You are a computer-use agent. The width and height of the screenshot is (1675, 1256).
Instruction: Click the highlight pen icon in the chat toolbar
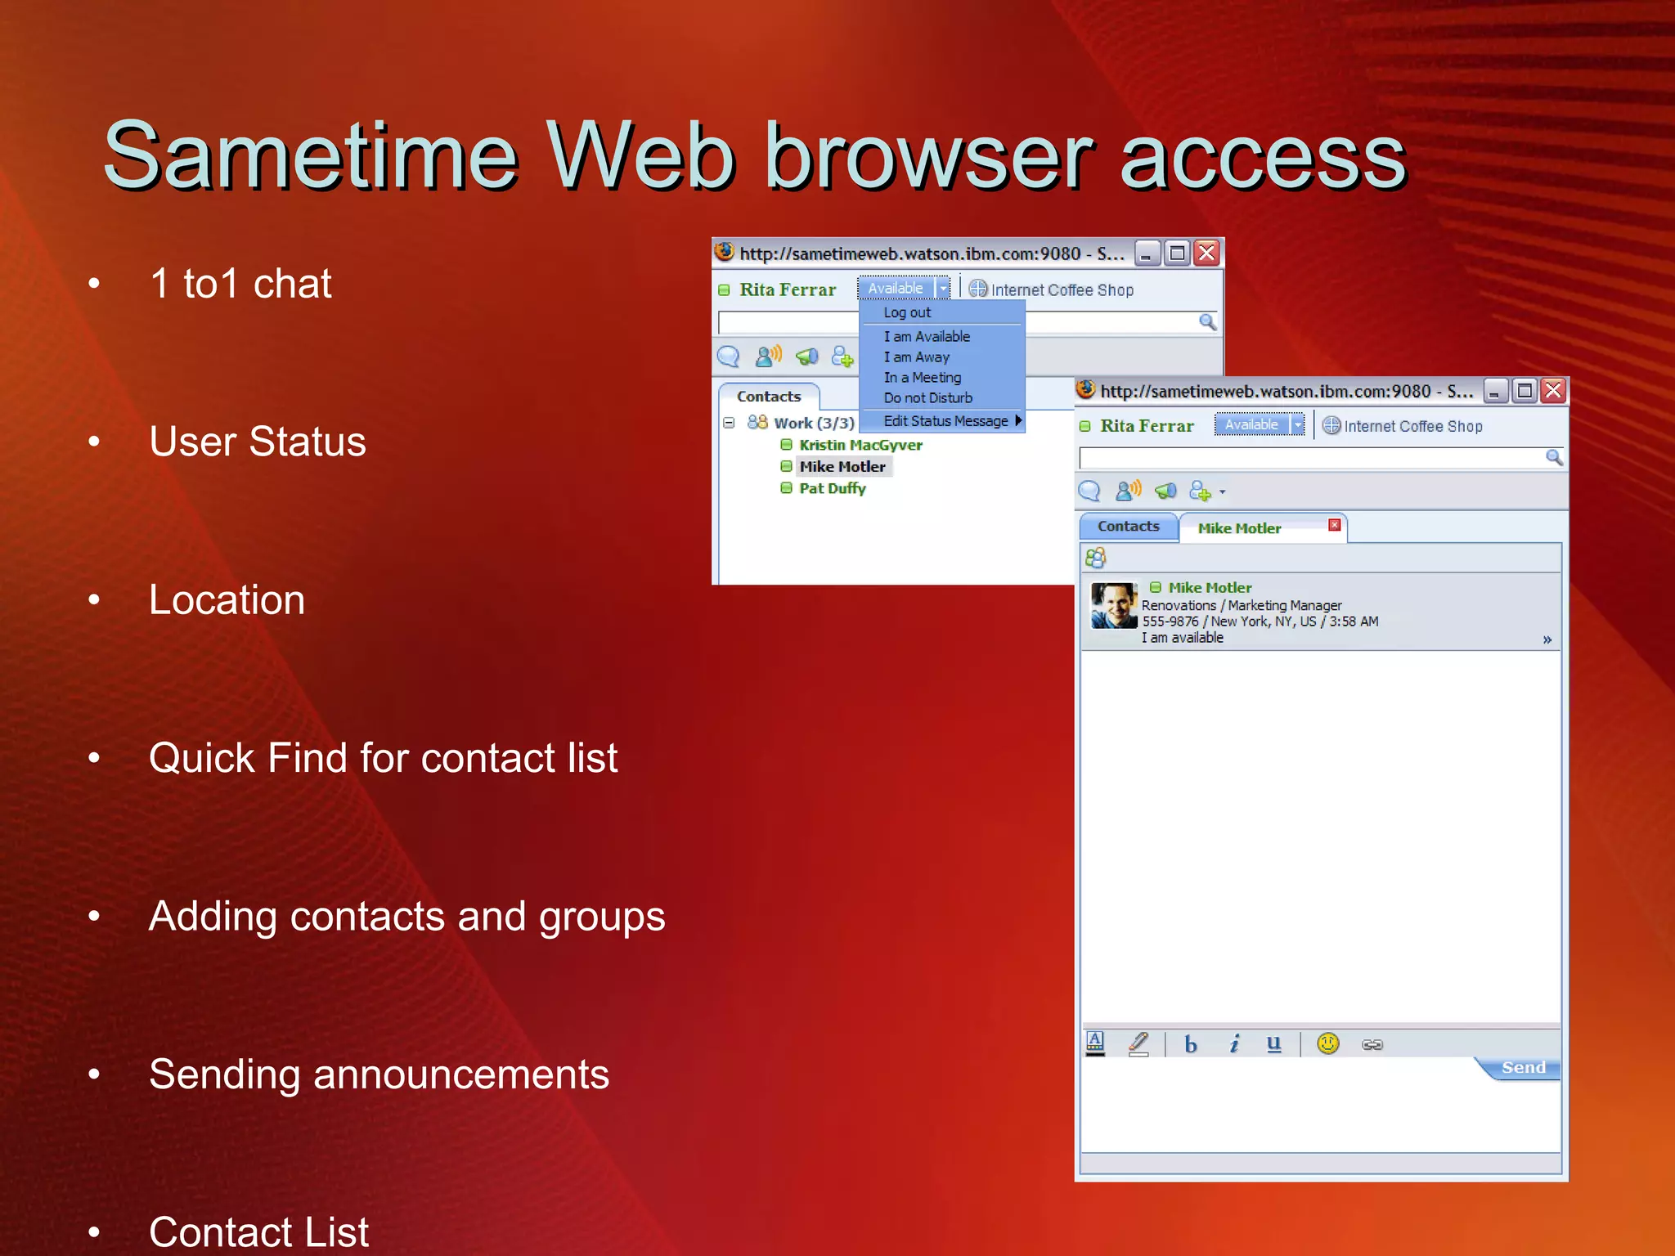(x=1138, y=1043)
